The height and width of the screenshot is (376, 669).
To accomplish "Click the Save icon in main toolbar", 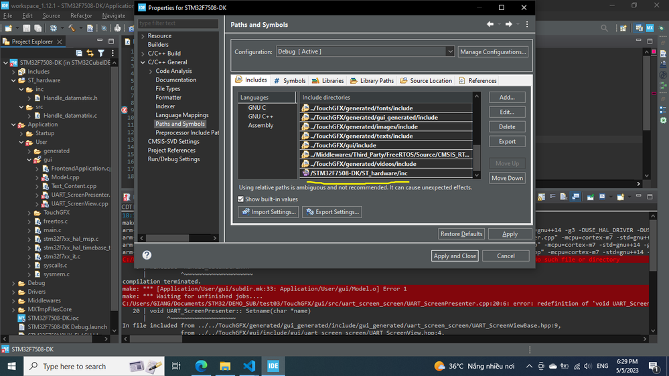I will 27,28.
